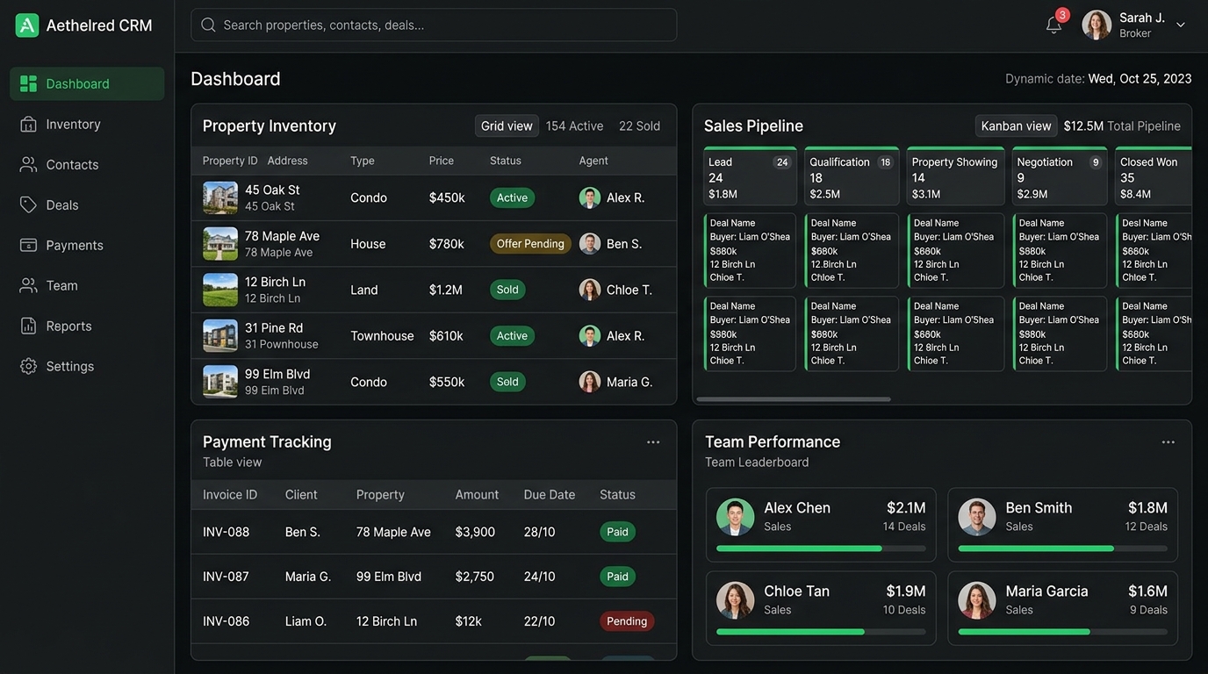Click the 78 Maple Ave property thumbnail

(220, 243)
